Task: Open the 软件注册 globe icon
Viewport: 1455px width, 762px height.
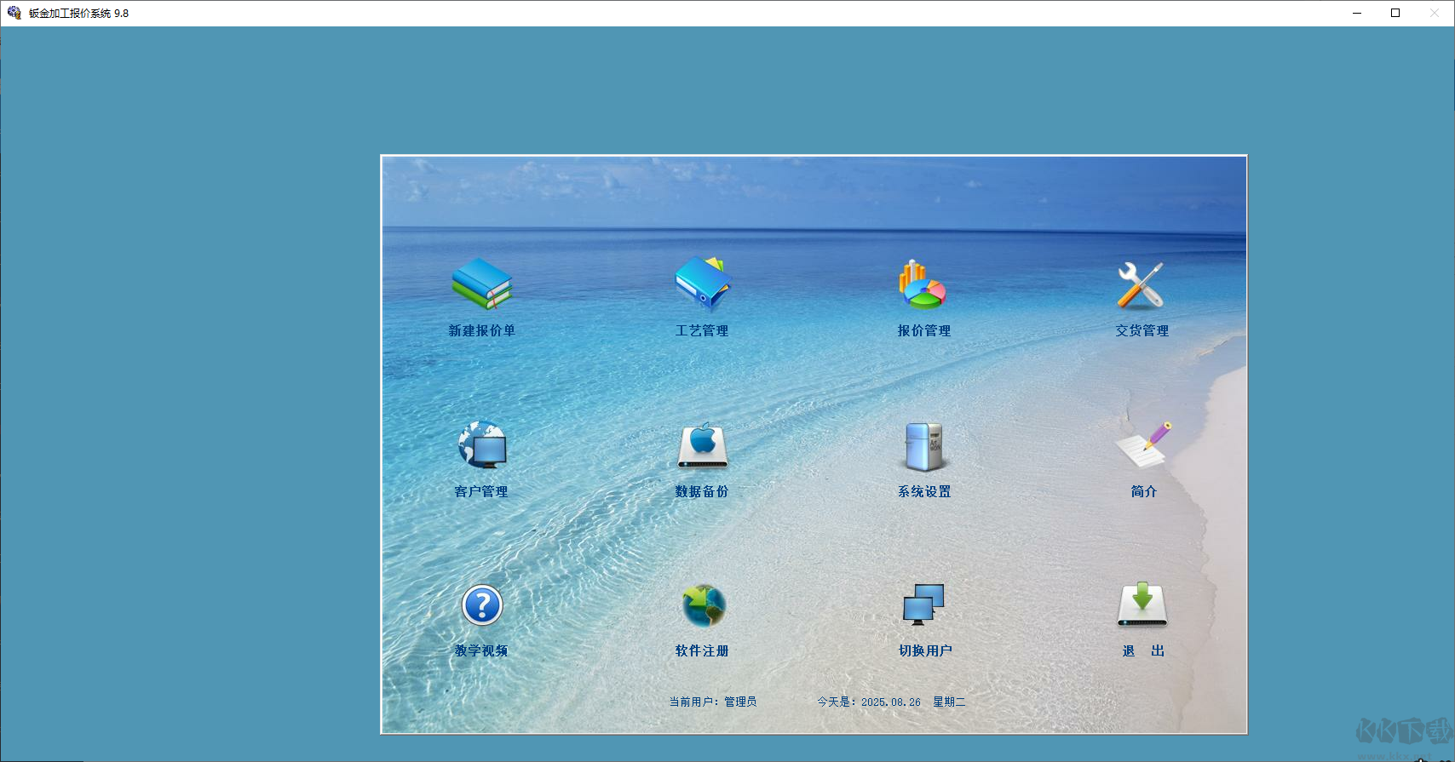Action: tap(704, 605)
